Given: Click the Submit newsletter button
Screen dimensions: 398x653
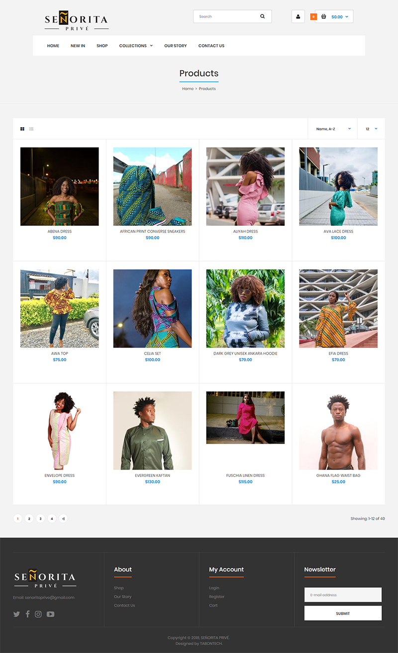Looking at the screenshot, I should (x=343, y=613).
